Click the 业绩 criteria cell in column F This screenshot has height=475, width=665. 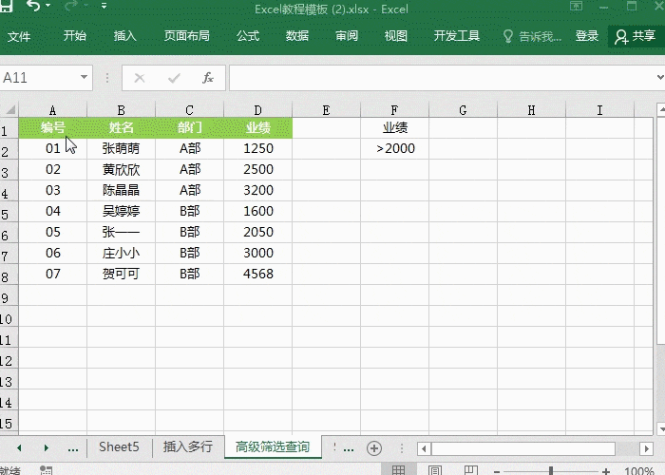coord(394,127)
